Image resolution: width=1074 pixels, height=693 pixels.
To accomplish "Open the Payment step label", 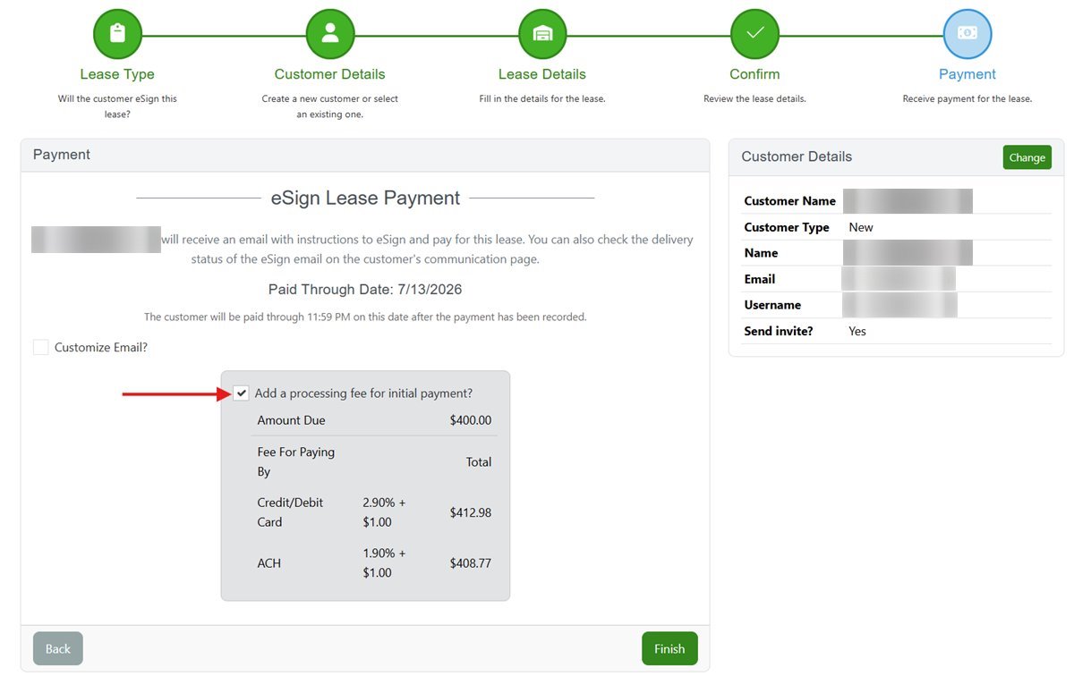I will pos(967,74).
